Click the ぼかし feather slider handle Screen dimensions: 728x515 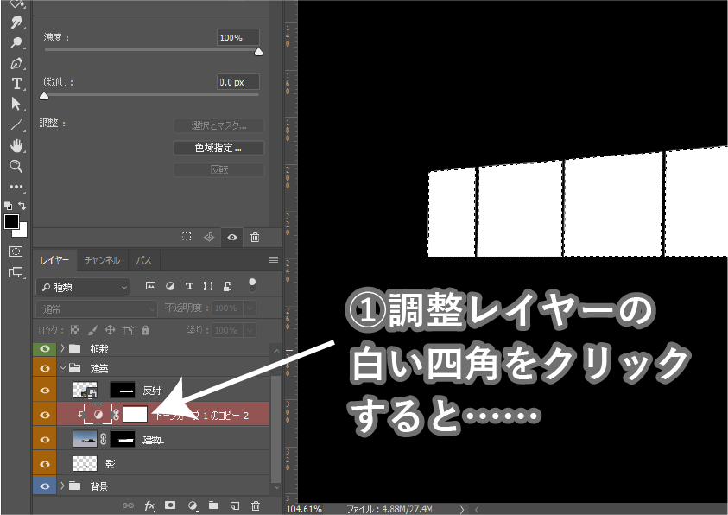44,96
